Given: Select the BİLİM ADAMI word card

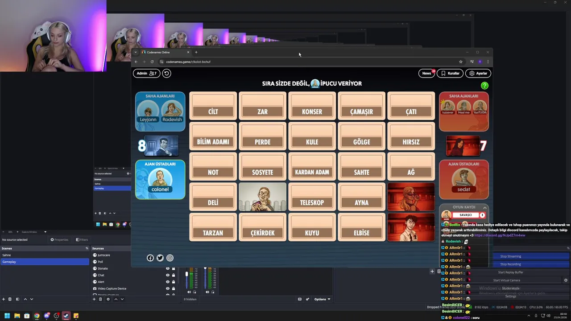Looking at the screenshot, I should pos(213,136).
